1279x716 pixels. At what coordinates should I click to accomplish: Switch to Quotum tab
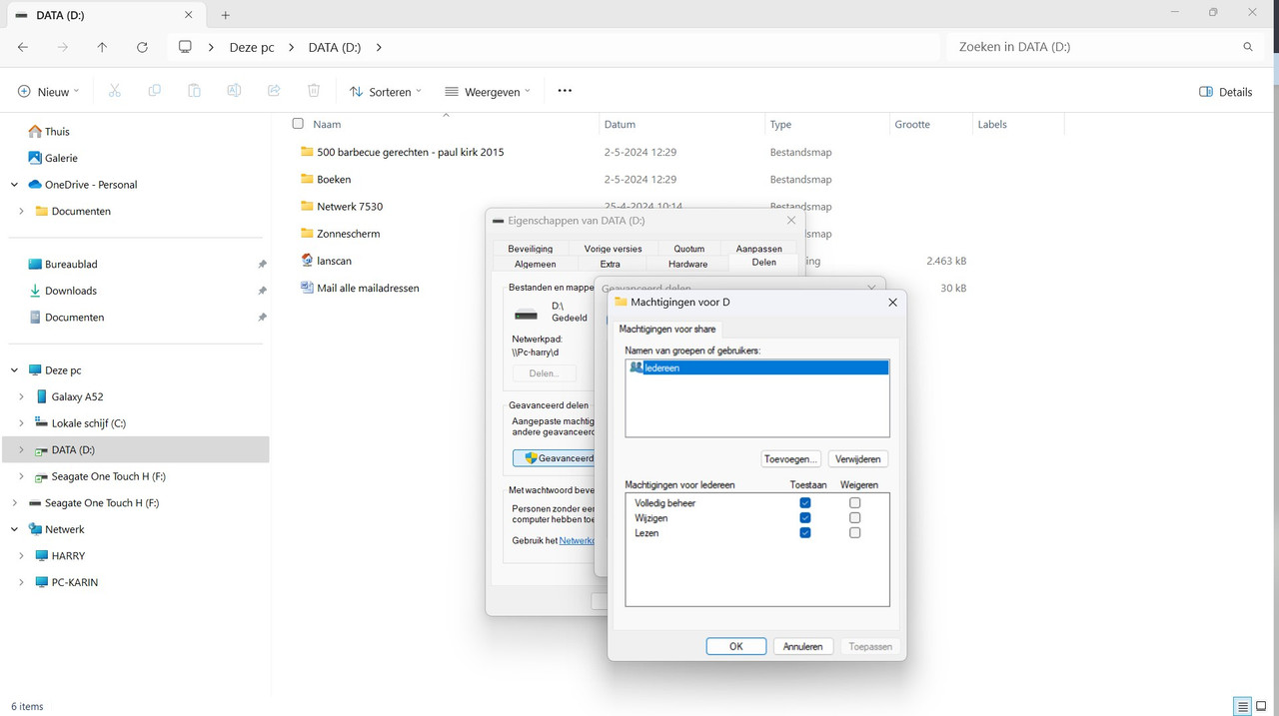(x=689, y=249)
